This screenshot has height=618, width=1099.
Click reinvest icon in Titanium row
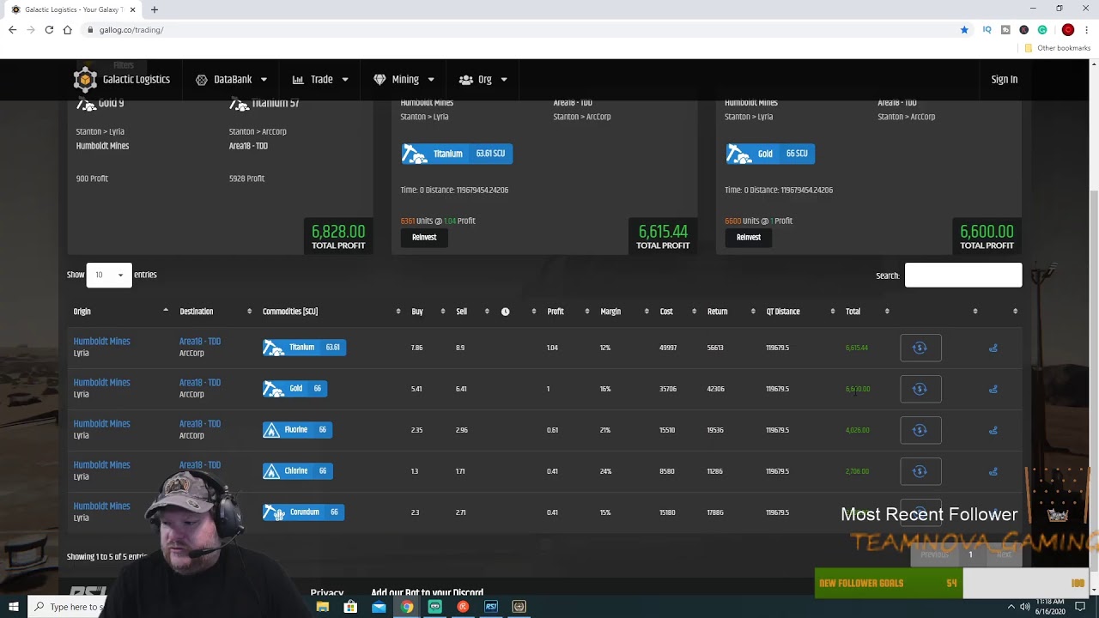(x=920, y=348)
